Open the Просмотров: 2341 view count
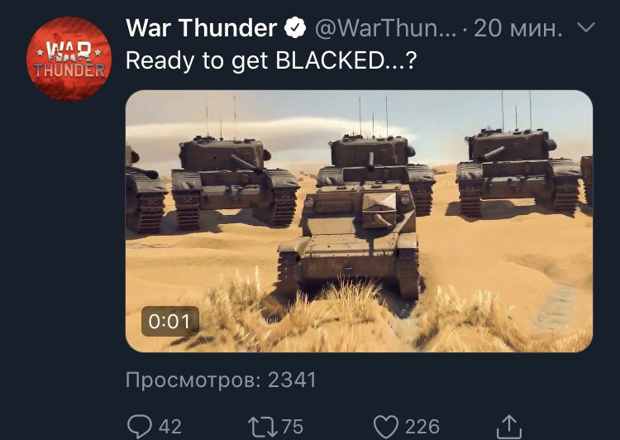The height and width of the screenshot is (440, 620). click(221, 380)
